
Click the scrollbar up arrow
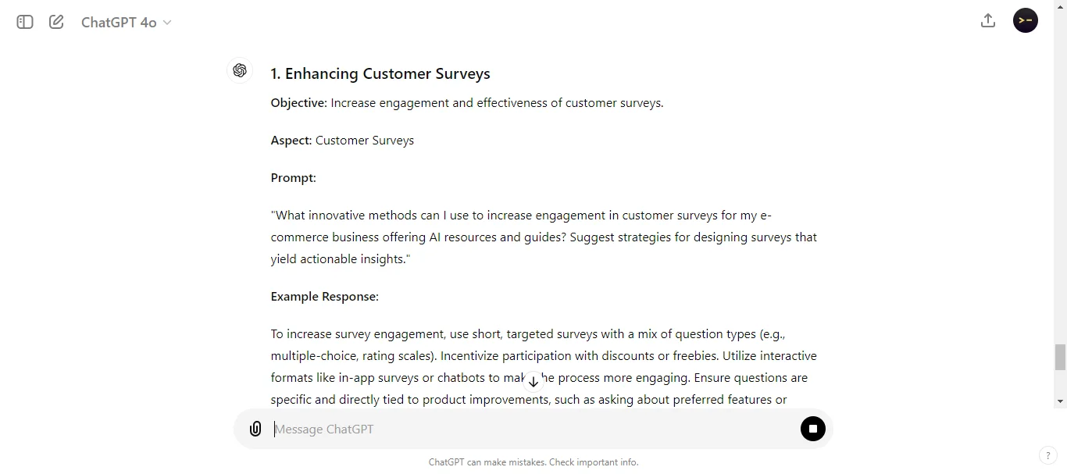pyautogui.click(x=1060, y=6)
